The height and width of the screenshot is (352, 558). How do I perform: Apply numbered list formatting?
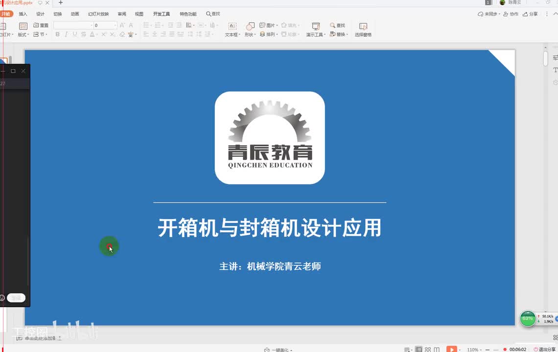159,25
